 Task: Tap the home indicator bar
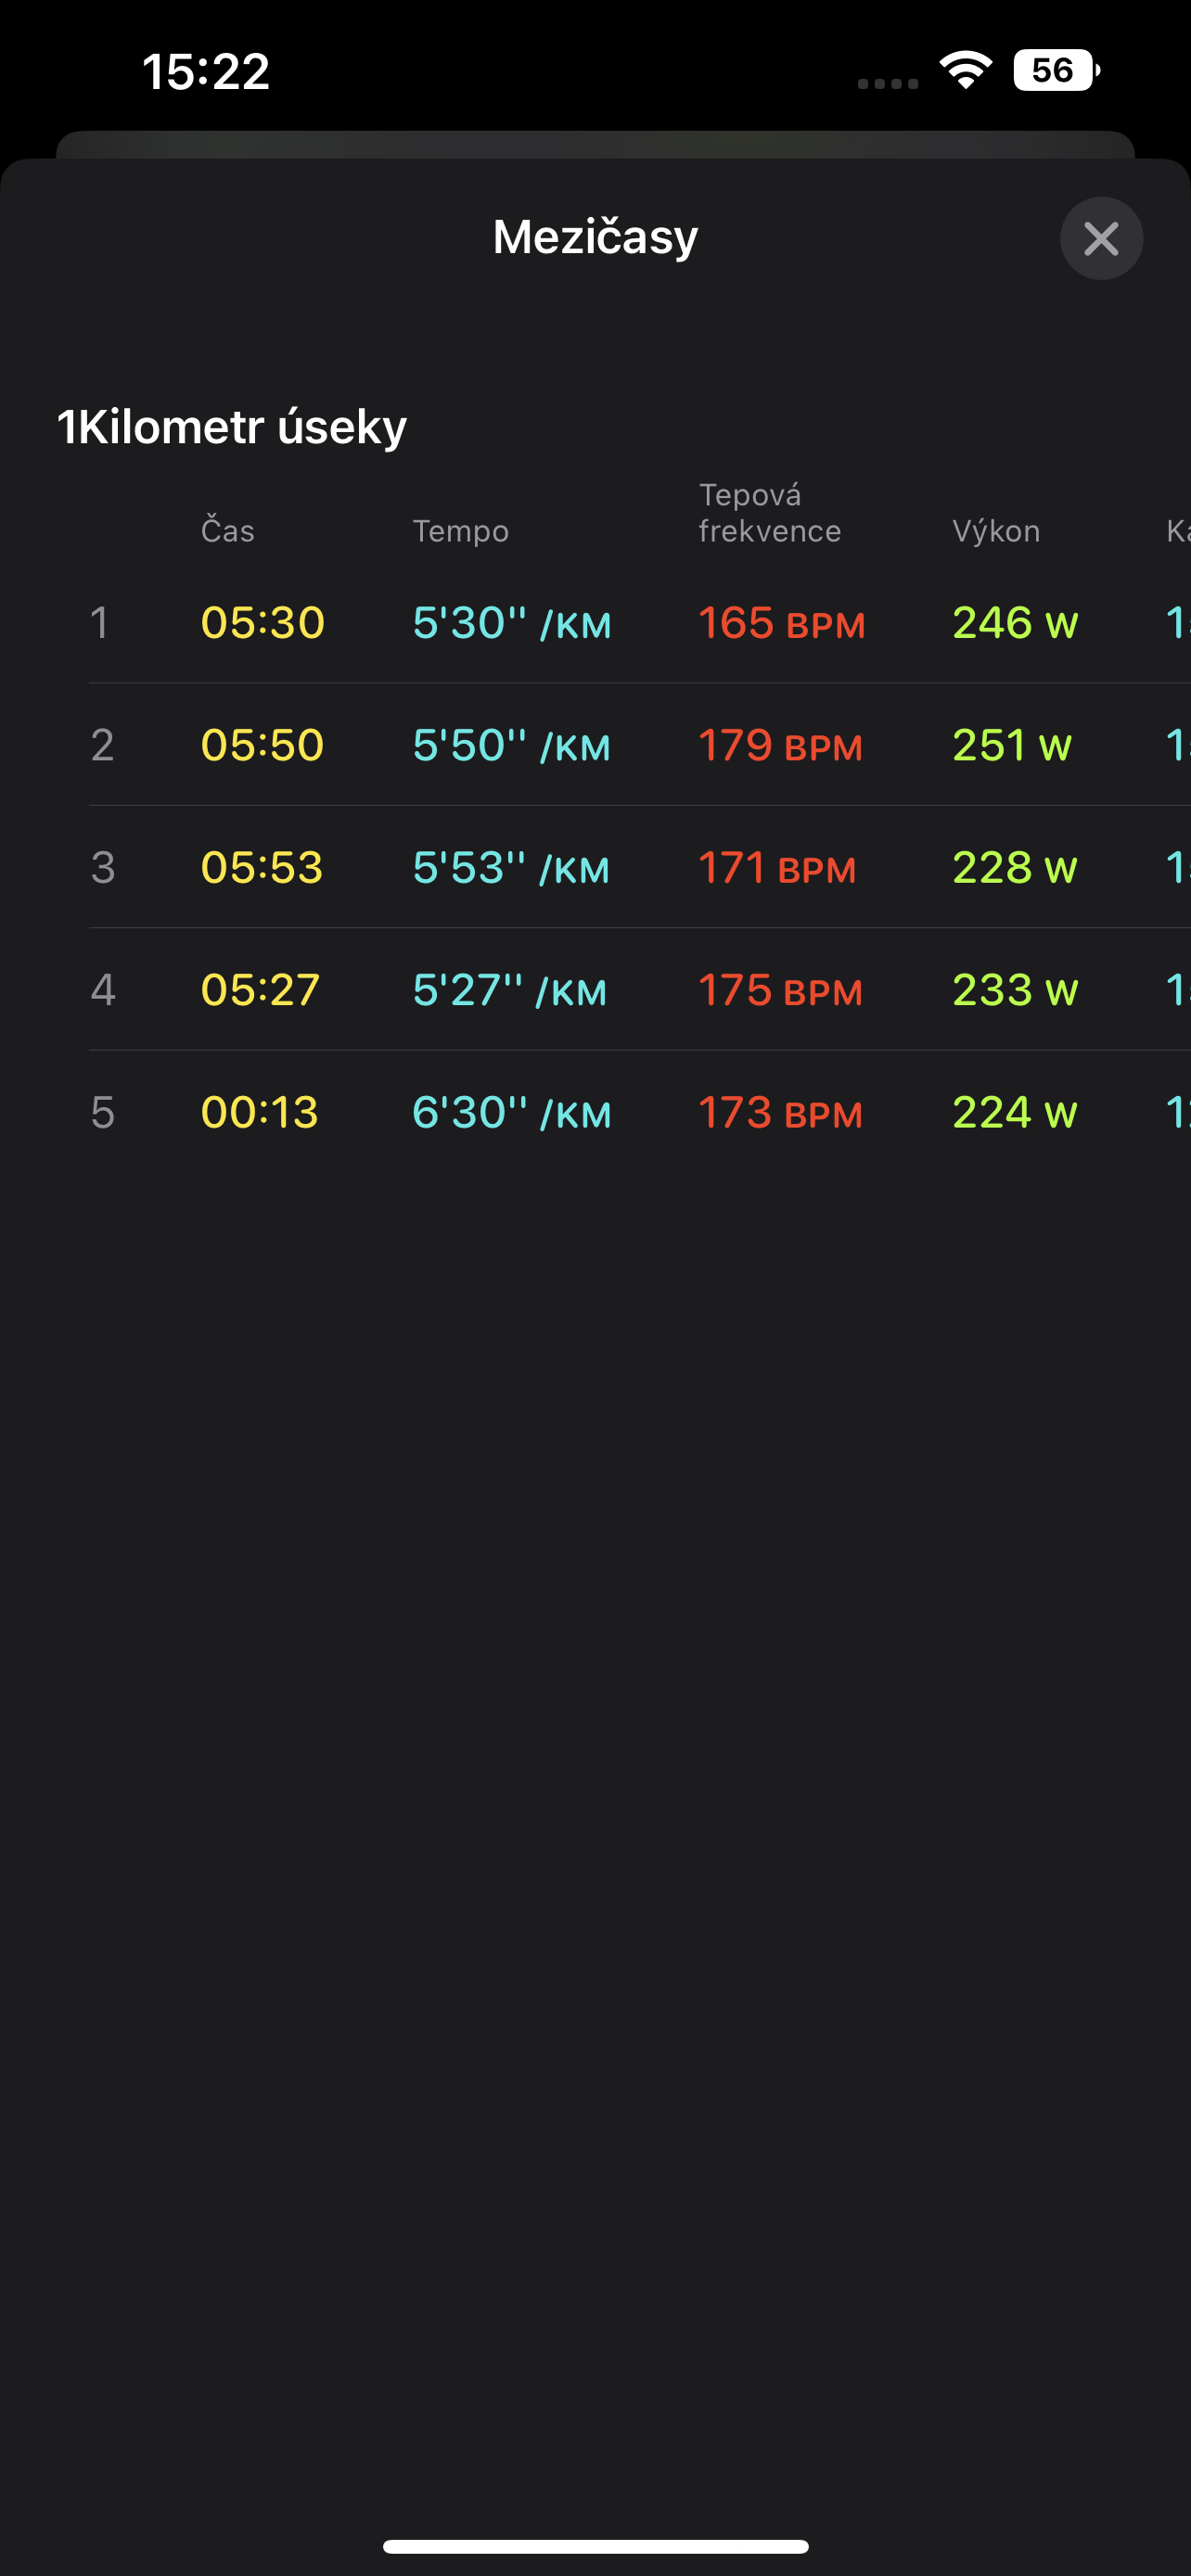[x=595, y=2546]
